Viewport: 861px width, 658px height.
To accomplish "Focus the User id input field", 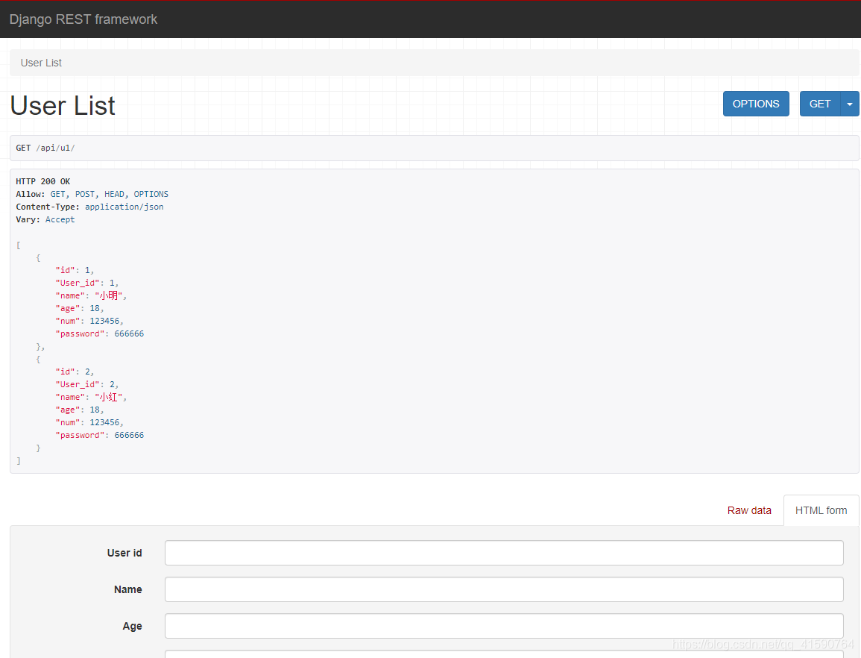I will 504,553.
